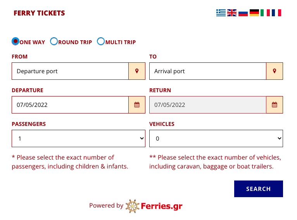Switch language using the Greek flag
The width and height of the screenshot is (297, 220).
(221, 13)
